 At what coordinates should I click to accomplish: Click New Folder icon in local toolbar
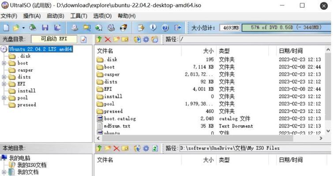click(x=108, y=148)
